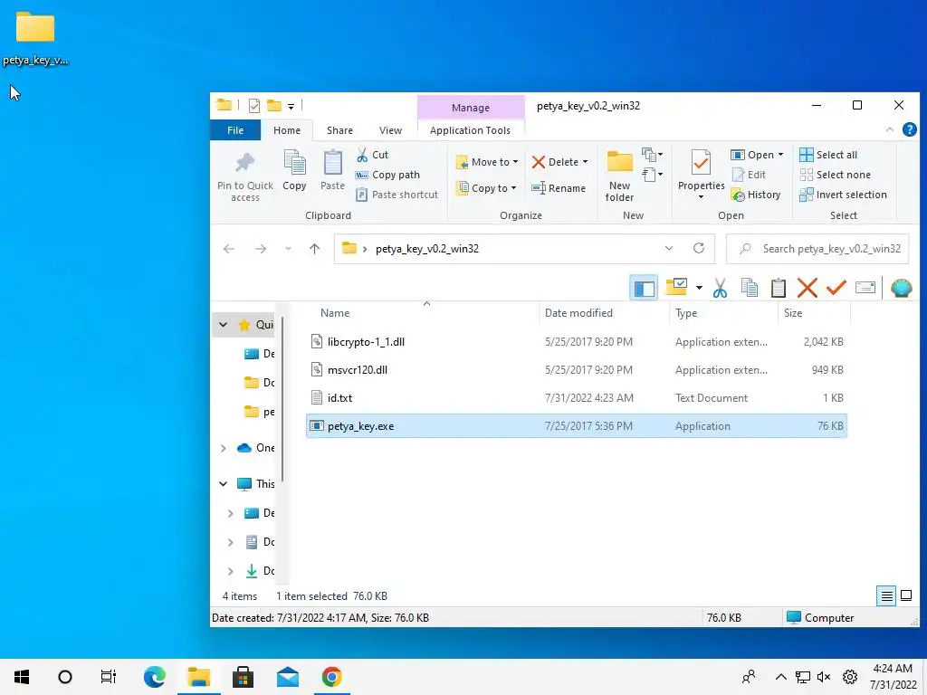Image resolution: width=927 pixels, height=695 pixels.
Task: Switch to large thumbnails view button
Action: (905, 595)
